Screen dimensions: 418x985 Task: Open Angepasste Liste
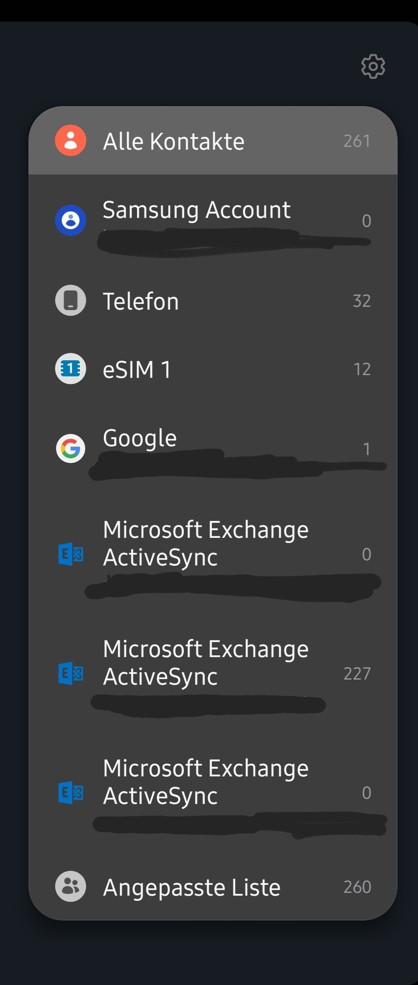pos(213,886)
